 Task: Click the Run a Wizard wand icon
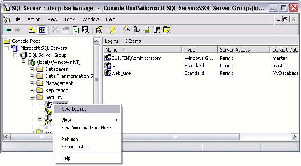(x=127, y=30)
